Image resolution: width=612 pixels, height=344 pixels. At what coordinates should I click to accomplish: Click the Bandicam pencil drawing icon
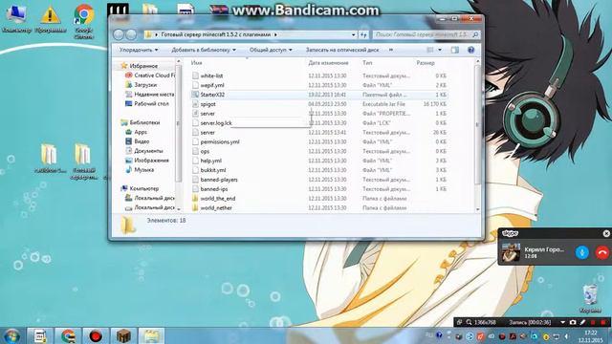(x=582, y=323)
